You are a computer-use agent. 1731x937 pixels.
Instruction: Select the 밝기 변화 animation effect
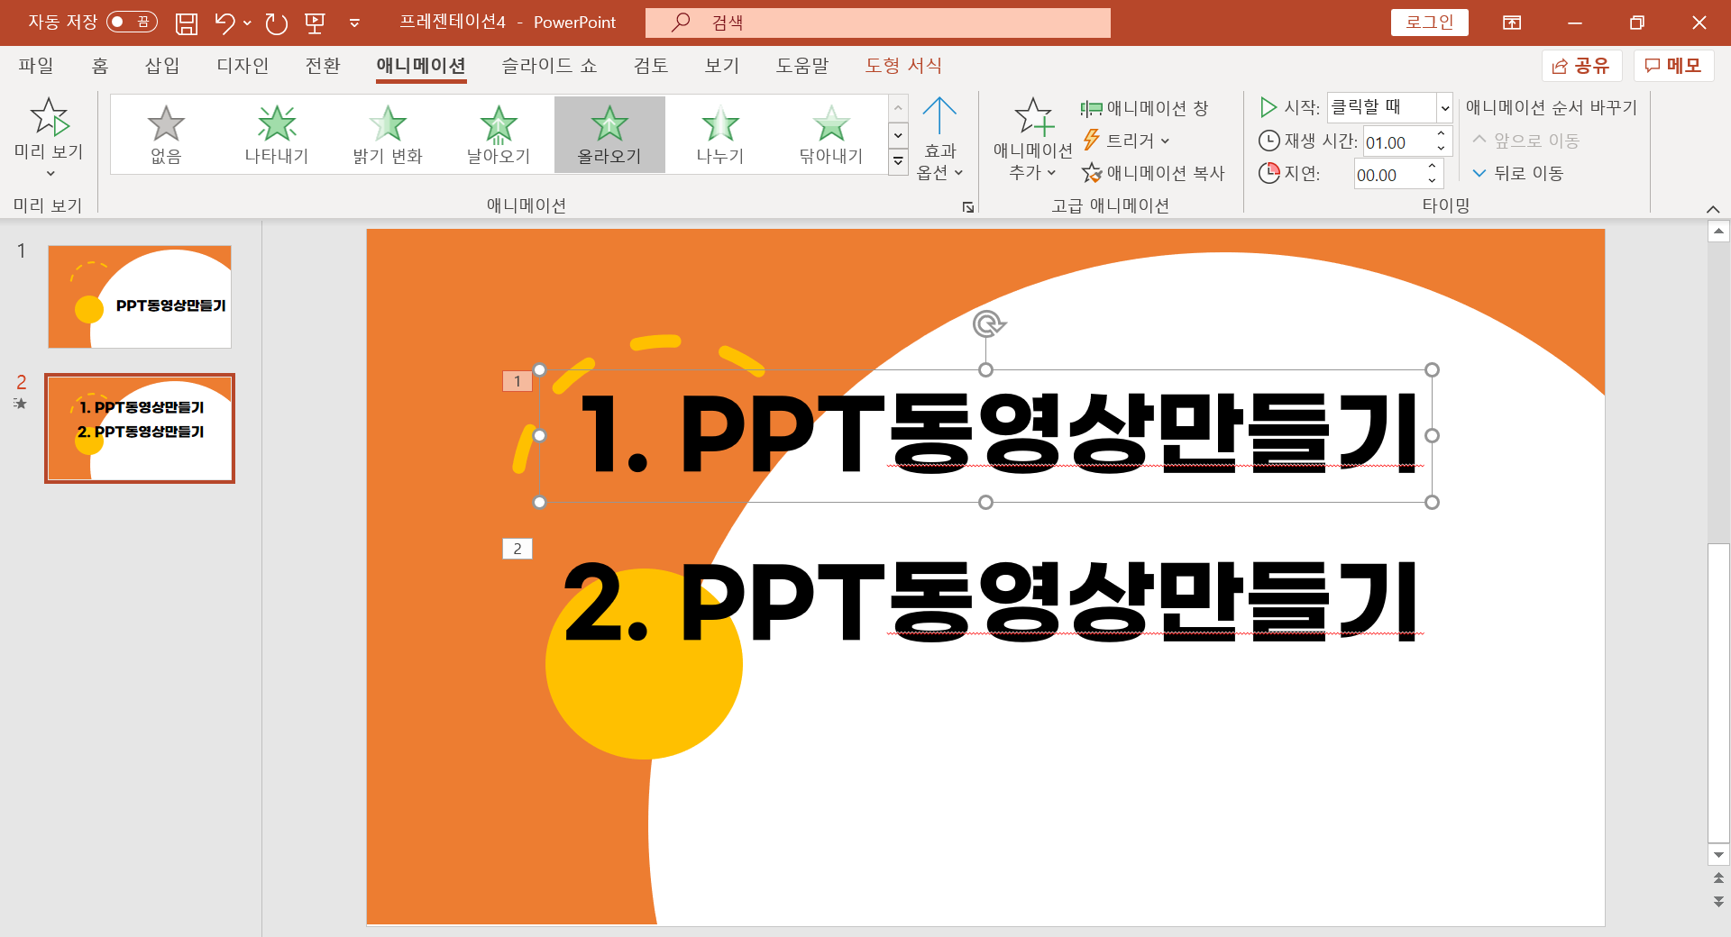tap(388, 134)
